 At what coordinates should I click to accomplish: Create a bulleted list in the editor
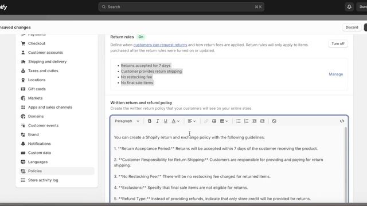tap(239, 121)
